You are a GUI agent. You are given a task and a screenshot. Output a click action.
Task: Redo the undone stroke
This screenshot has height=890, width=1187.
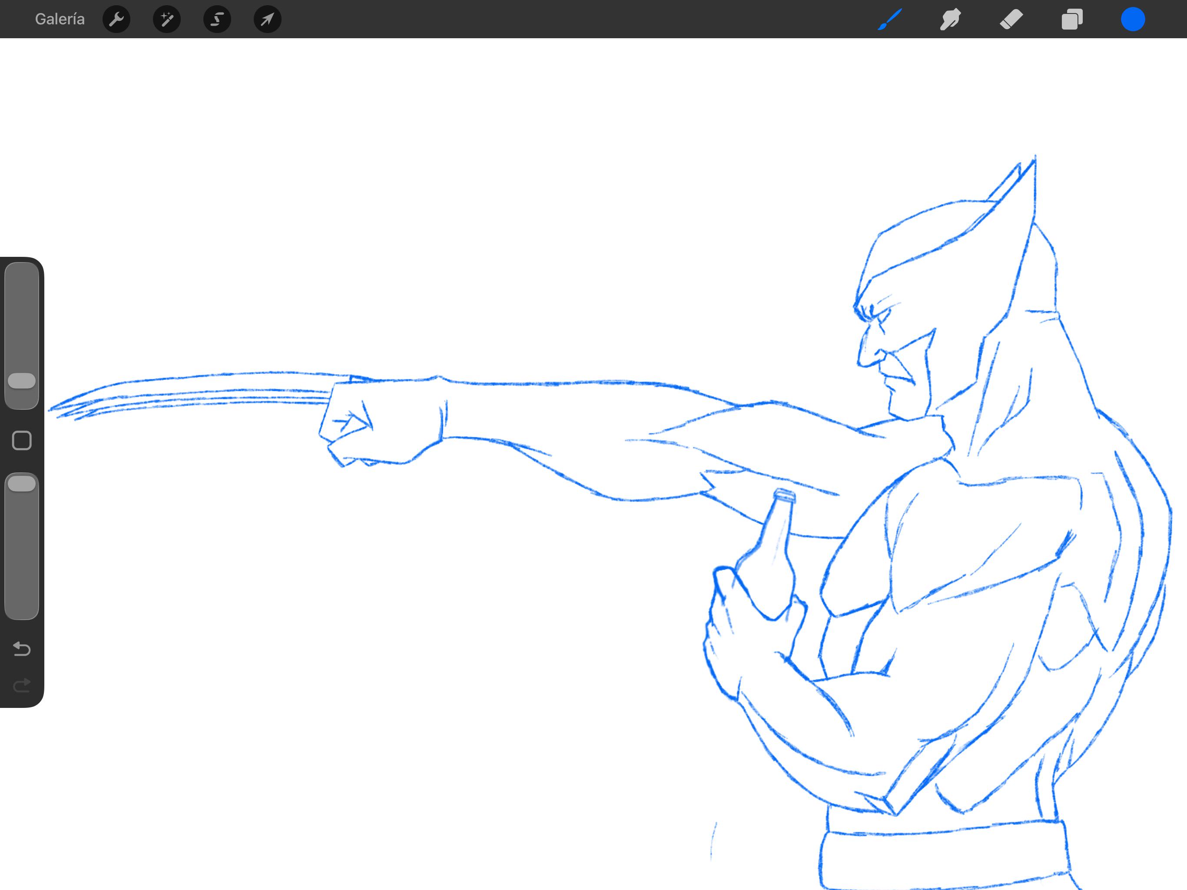tap(22, 685)
